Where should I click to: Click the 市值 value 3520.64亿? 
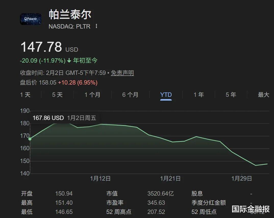pyautogui.click(x=160, y=194)
